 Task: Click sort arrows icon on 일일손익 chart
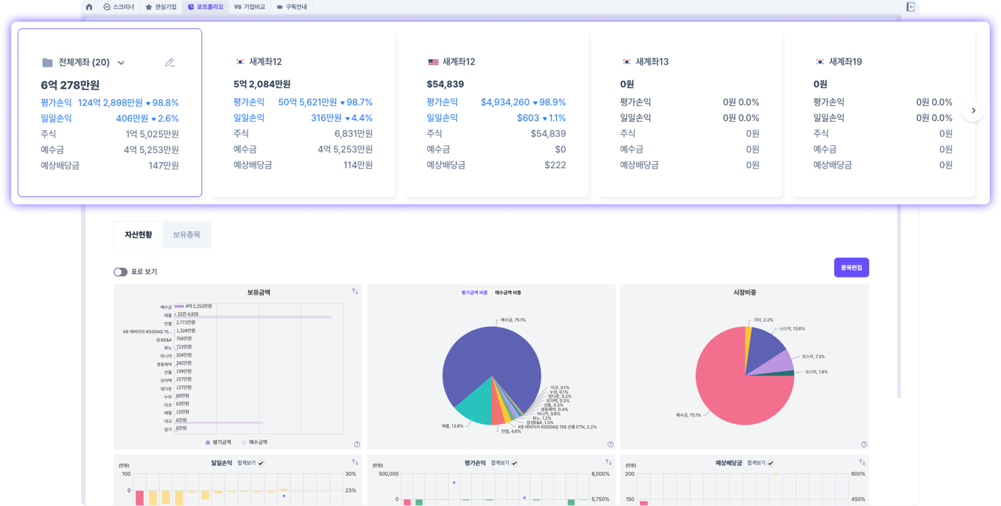pyautogui.click(x=355, y=462)
